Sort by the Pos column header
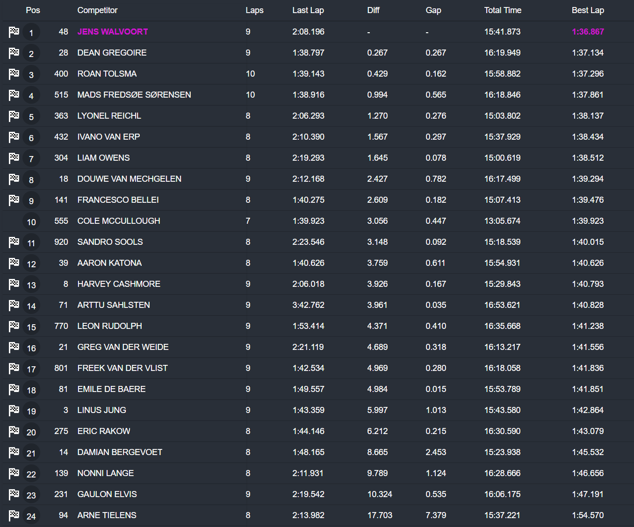 coord(33,10)
